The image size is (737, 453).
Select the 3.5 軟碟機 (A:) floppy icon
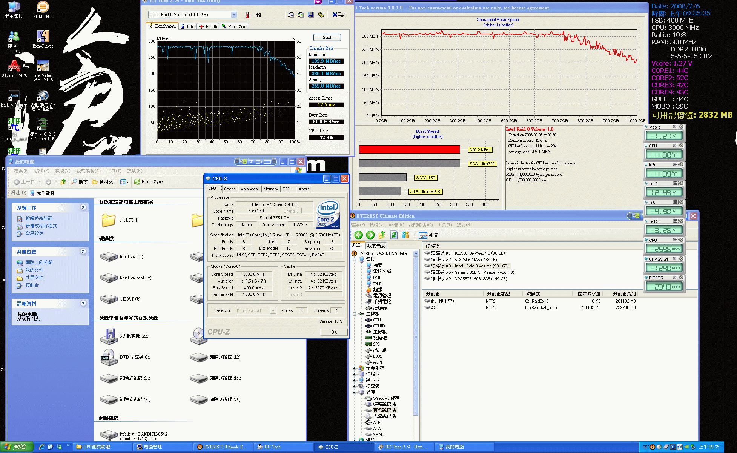tap(109, 336)
